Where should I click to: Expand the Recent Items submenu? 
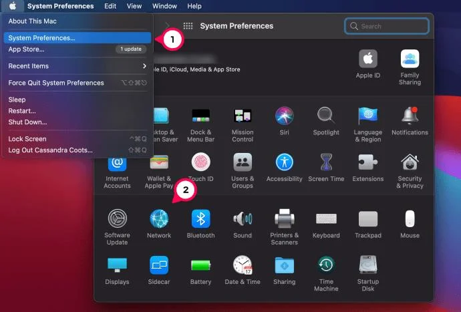click(78, 66)
